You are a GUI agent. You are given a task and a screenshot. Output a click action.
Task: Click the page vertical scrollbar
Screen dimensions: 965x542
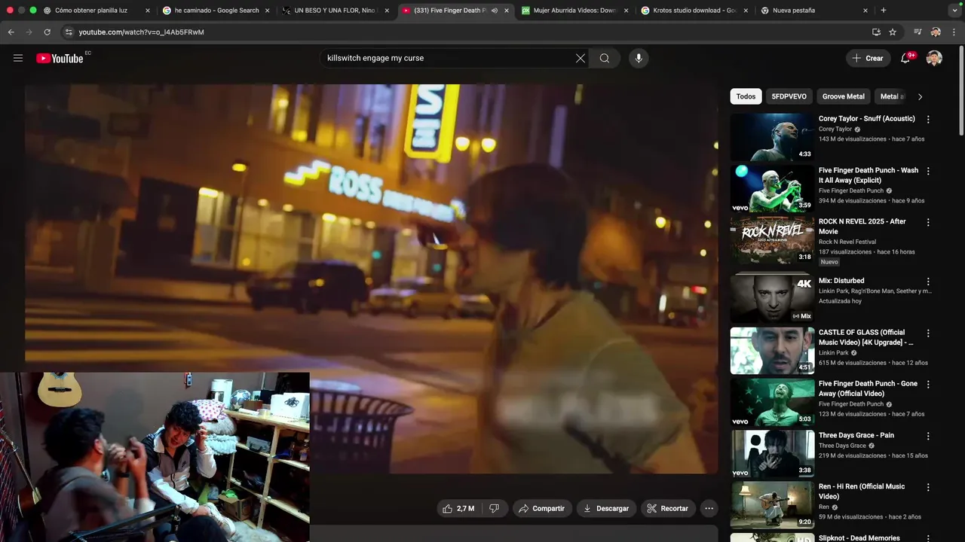(x=961, y=90)
